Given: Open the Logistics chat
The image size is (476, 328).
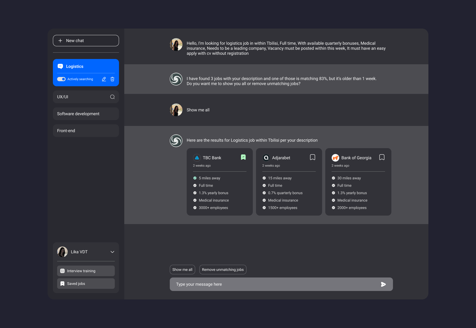Looking at the screenshot, I should (86, 66).
